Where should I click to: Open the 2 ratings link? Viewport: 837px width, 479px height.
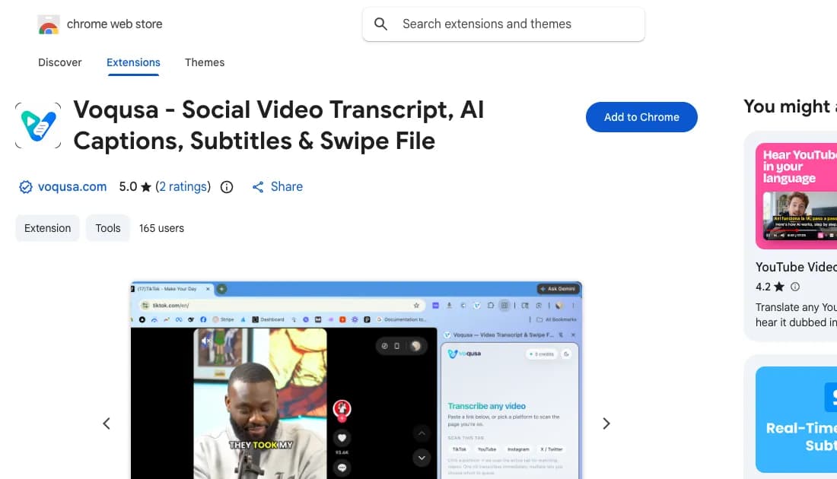183,187
